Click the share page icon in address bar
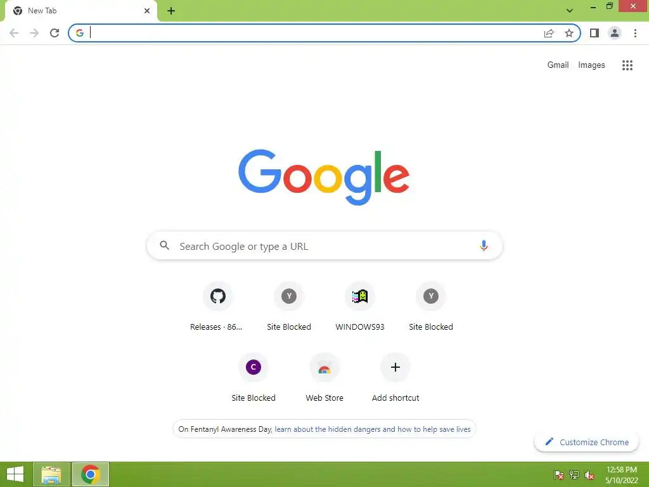 549,33
